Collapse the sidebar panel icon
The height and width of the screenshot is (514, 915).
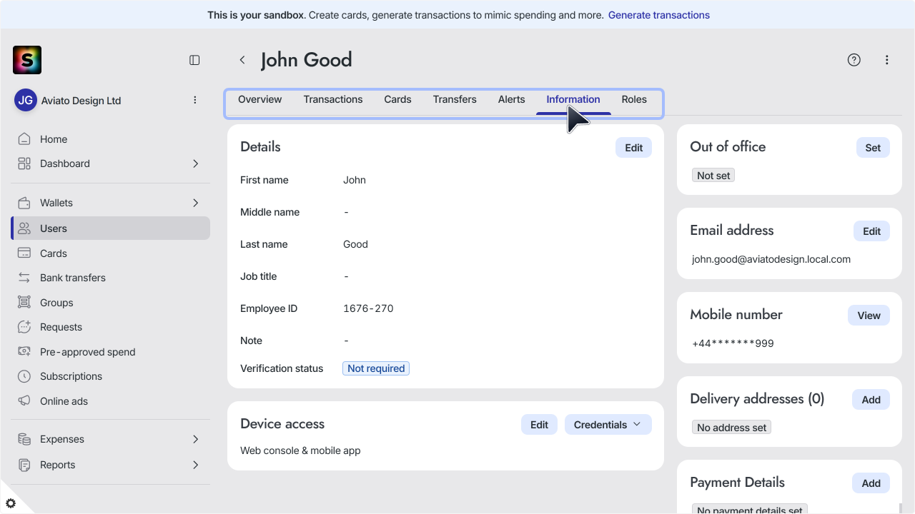(x=194, y=60)
